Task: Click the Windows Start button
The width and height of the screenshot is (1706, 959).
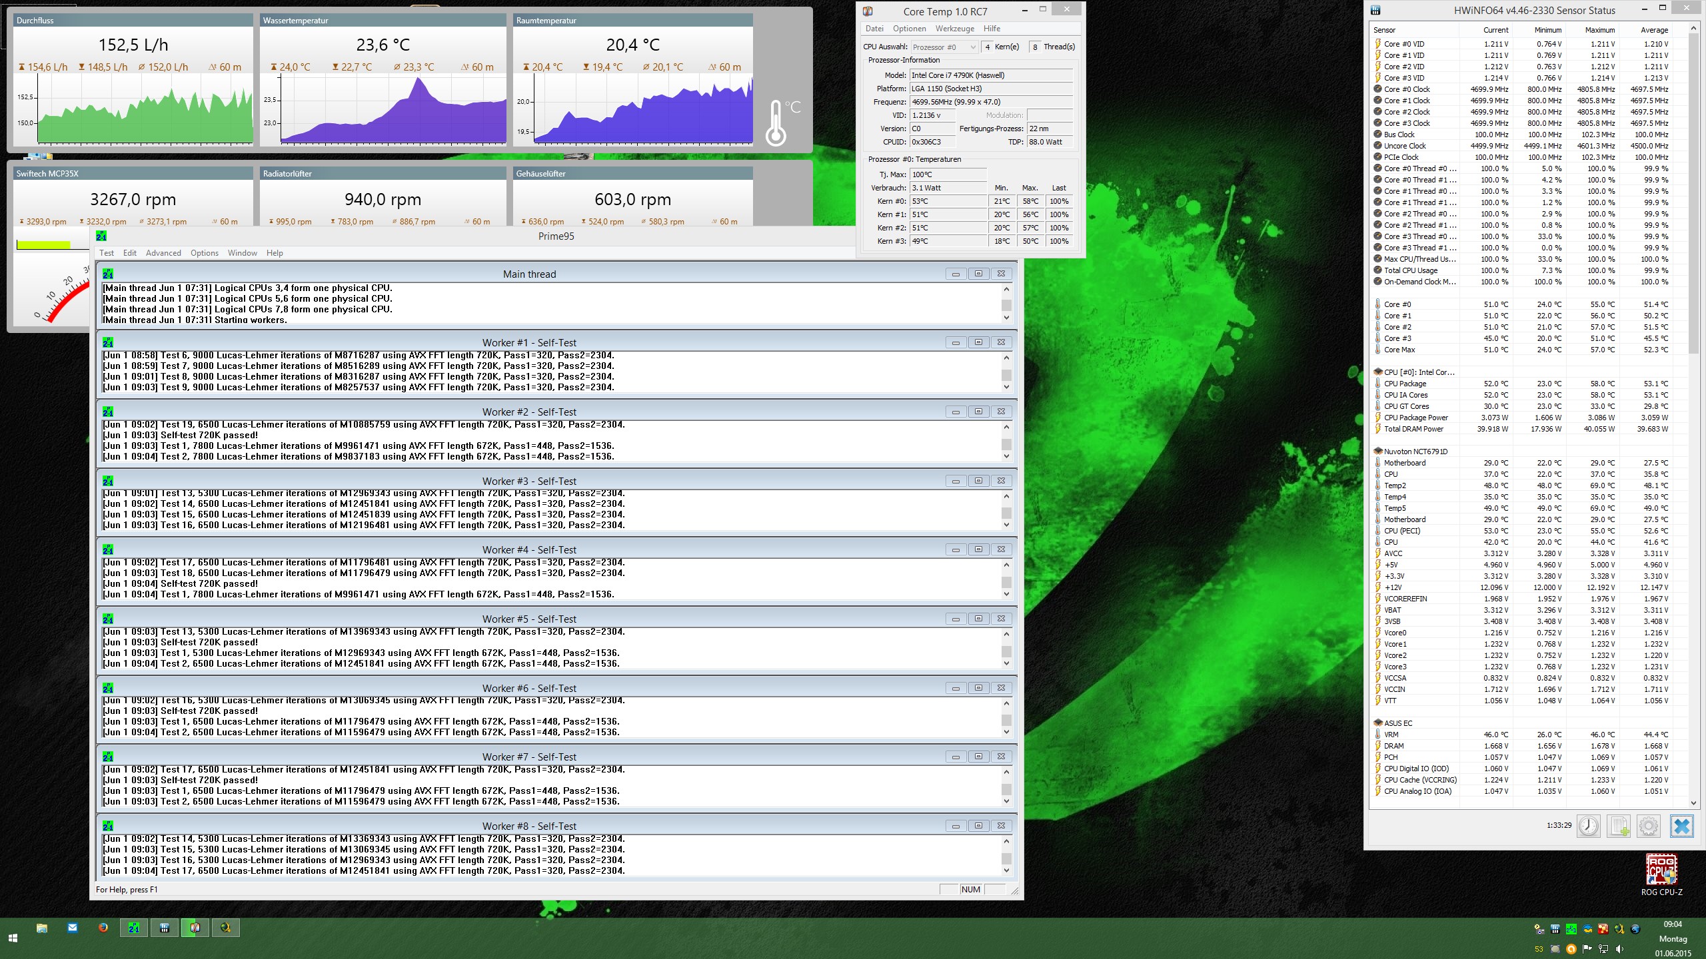Action: 13,938
